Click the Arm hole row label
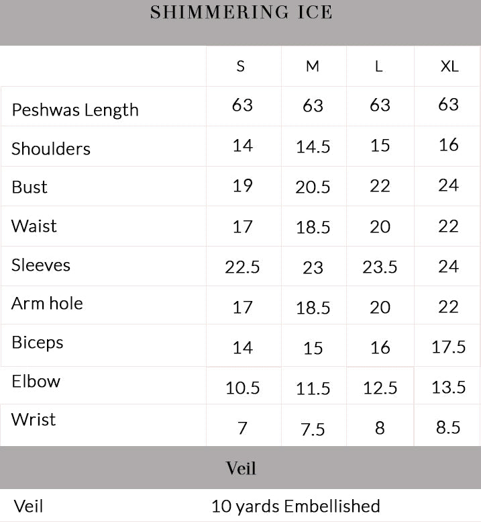Image resolution: width=481 pixels, height=522 pixels. 47,303
